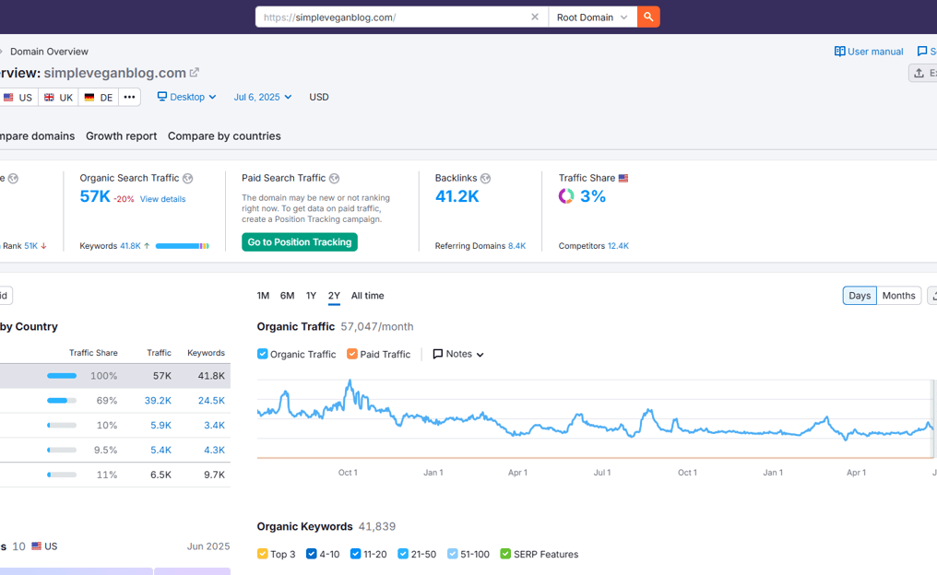Image resolution: width=937 pixels, height=575 pixels.
Task: Click the User manual book icon
Action: [x=839, y=52]
